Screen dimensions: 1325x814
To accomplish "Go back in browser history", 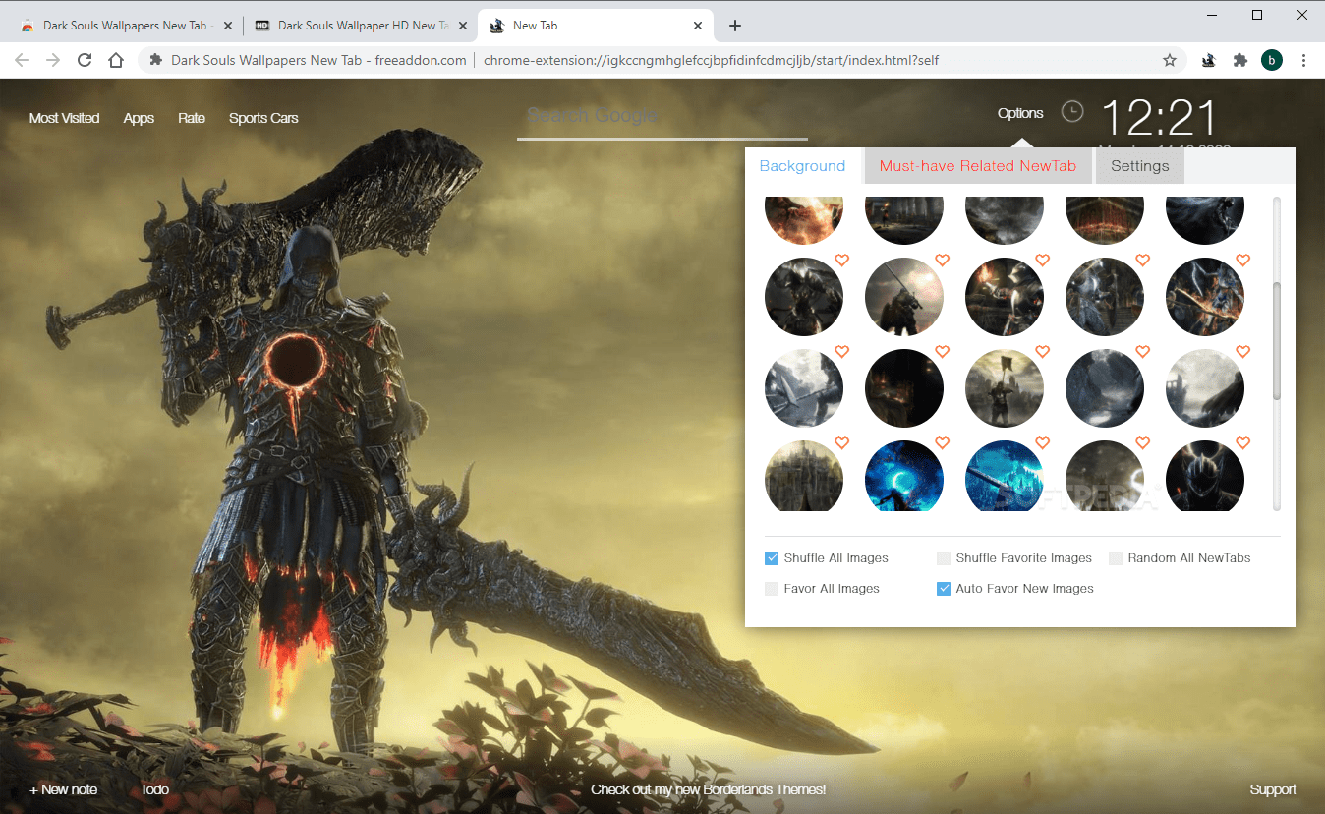I will coord(22,60).
